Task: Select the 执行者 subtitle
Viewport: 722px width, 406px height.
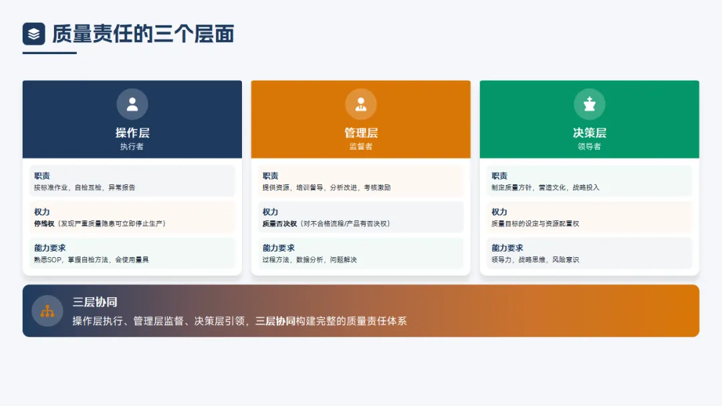Action: (132, 147)
